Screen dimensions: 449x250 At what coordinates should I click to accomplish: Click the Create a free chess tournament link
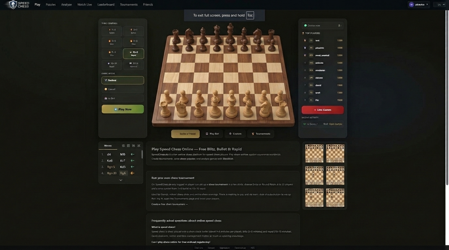point(169,204)
